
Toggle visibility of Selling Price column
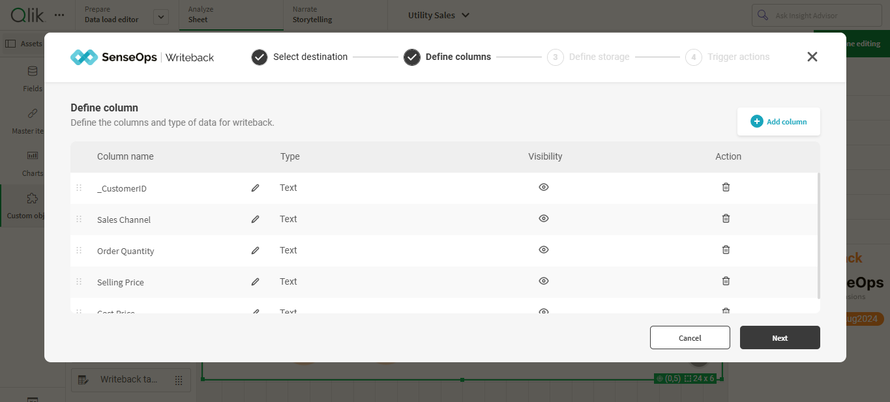click(544, 281)
